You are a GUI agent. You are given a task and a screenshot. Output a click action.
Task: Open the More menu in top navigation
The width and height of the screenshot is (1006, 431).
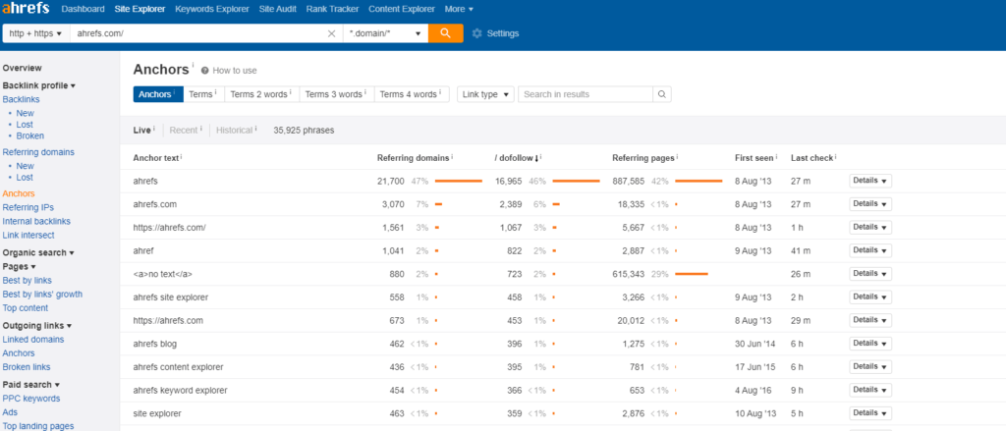click(459, 9)
